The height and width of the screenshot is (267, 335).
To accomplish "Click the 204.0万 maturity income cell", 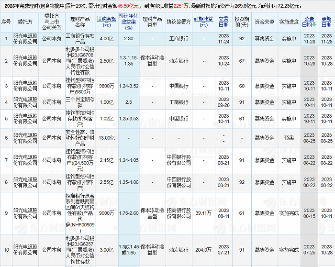I will pyautogui.click(x=203, y=250).
